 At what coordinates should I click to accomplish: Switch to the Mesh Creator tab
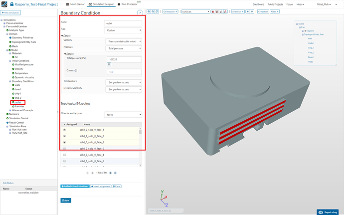[75, 4]
